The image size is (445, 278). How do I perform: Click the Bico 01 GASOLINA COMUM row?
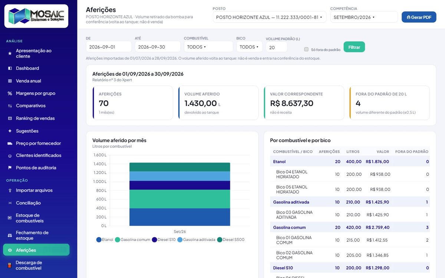350,240
